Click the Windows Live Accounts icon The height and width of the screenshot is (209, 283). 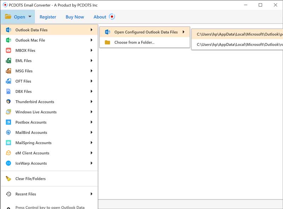(x=8, y=112)
